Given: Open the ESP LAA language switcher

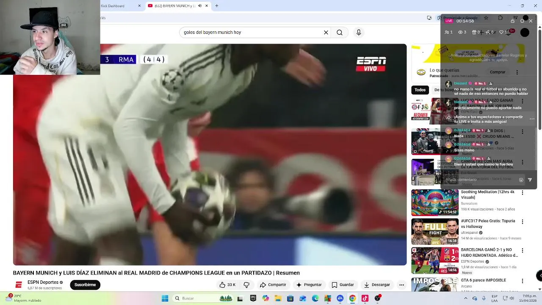Looking at the screenshot, I should pyautogui.click(x=495, y=298).
